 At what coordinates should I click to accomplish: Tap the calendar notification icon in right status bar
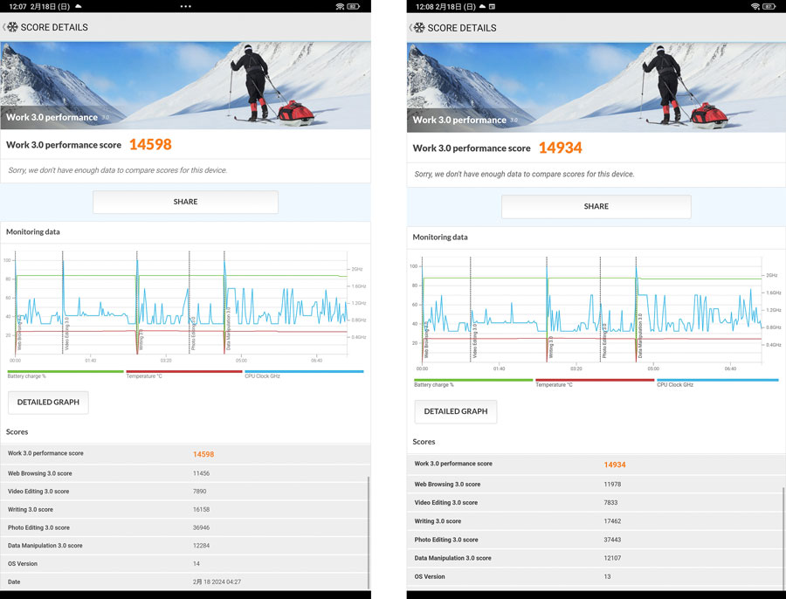[492, 6]
